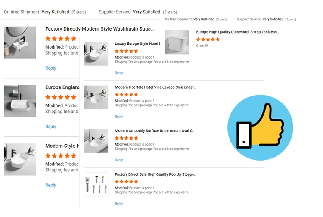Click stars for Modern Hot Sale Hotel Villa Lavabo
Image resolution: width=323 pixels, height=217 pixels.
coord(127,94)
